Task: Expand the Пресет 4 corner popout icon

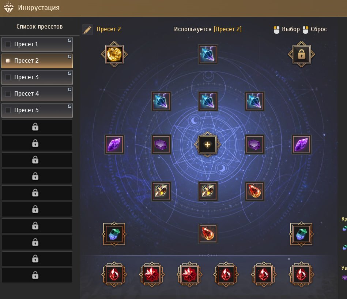Action: [69, 90]
